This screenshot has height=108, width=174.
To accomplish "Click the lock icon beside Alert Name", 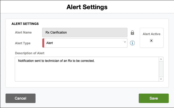I will tap(132, 33).
